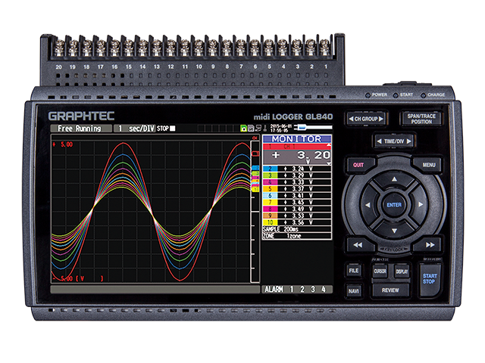Select the red CH 1 channel header

click(x=297, y=146)
